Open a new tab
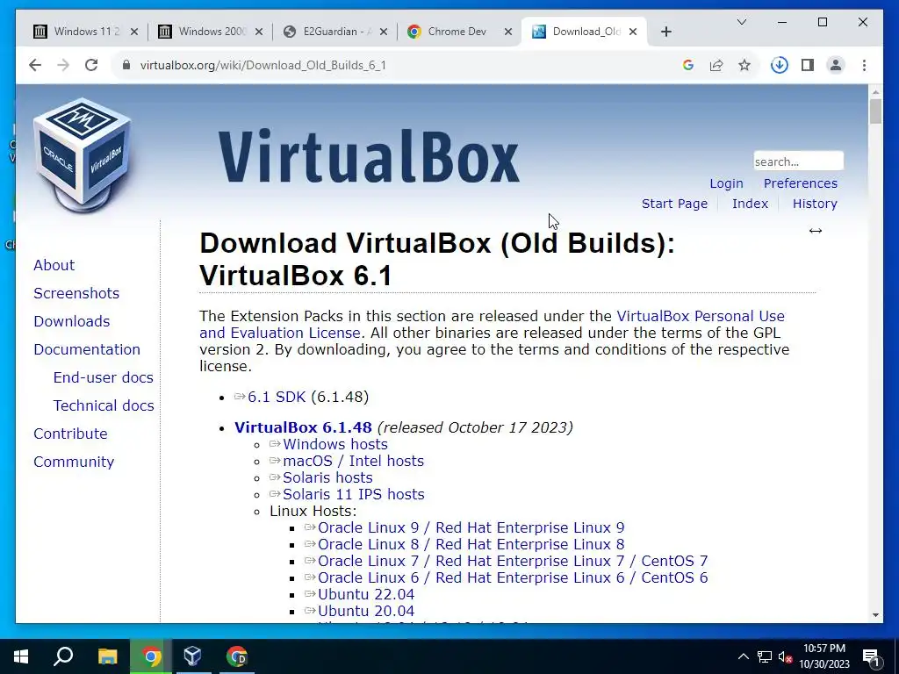This screenshot has width=899, height=674. [x=665, y=32]
